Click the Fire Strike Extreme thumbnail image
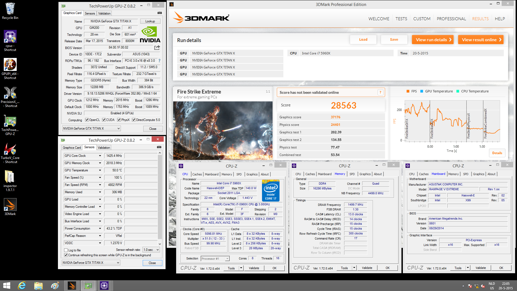This screenshot has width=517, height=291. [223, 130]
